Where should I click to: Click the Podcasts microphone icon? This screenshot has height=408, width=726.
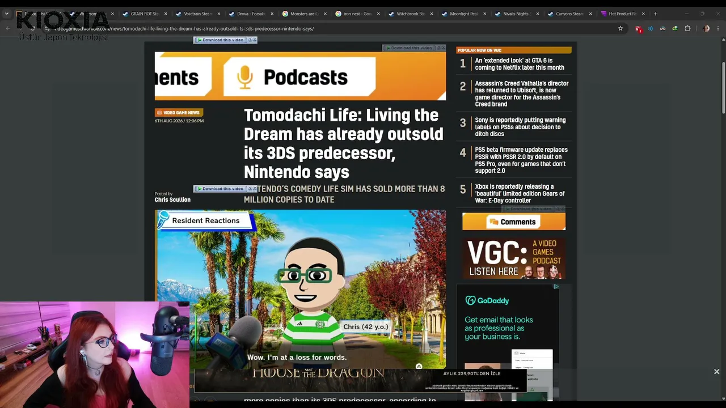pyautogui.click(x=245, y=77)
